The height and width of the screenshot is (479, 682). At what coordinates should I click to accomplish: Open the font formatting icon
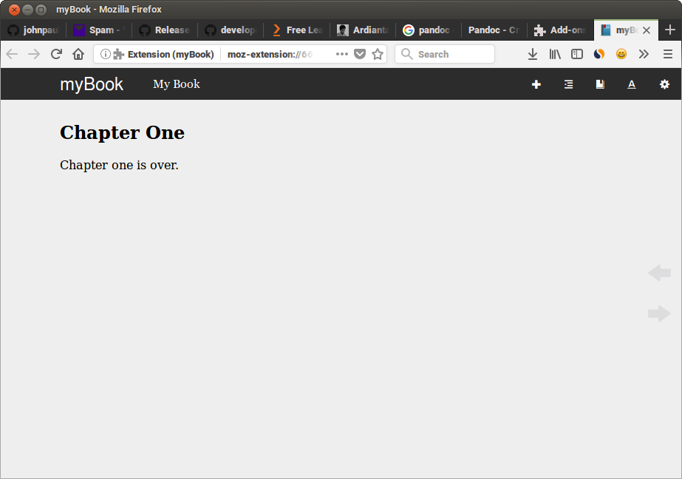[632, 84]
